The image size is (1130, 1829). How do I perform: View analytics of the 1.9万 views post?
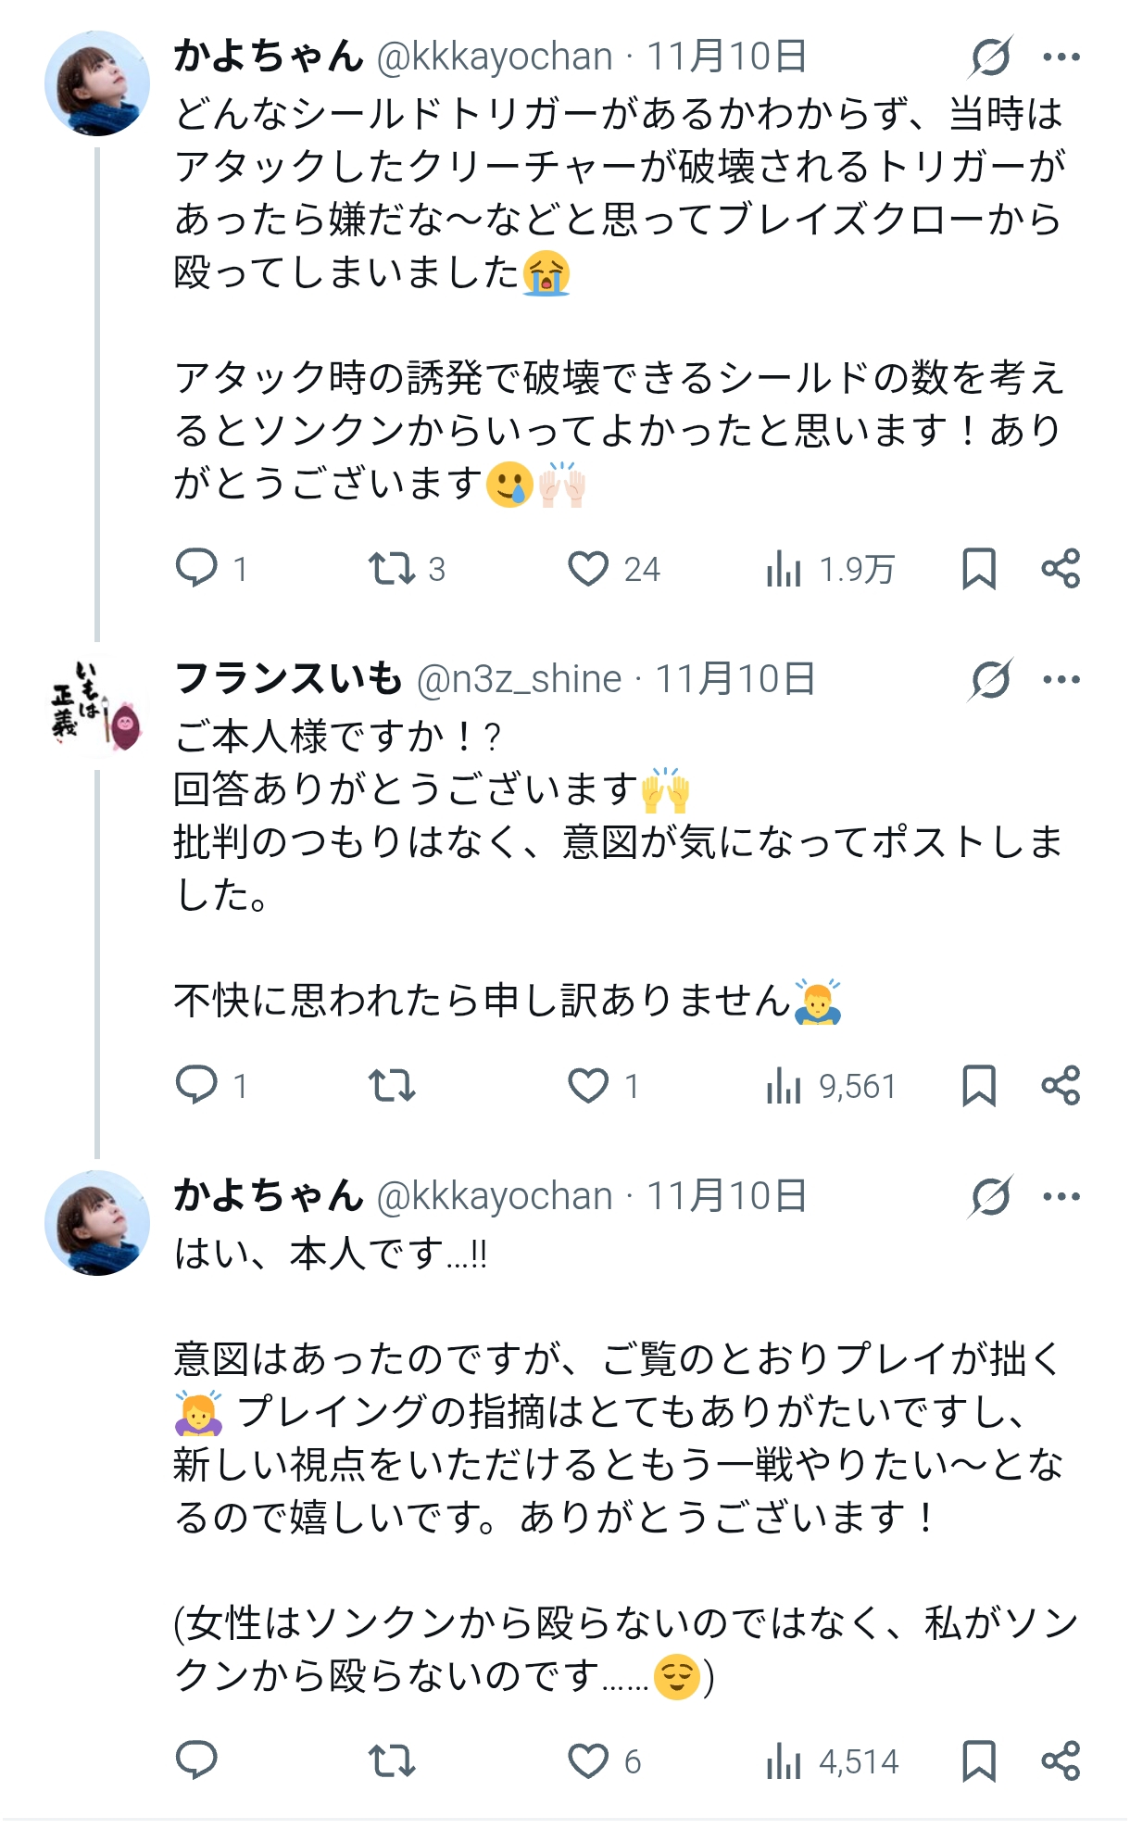(x=783, y=569)
